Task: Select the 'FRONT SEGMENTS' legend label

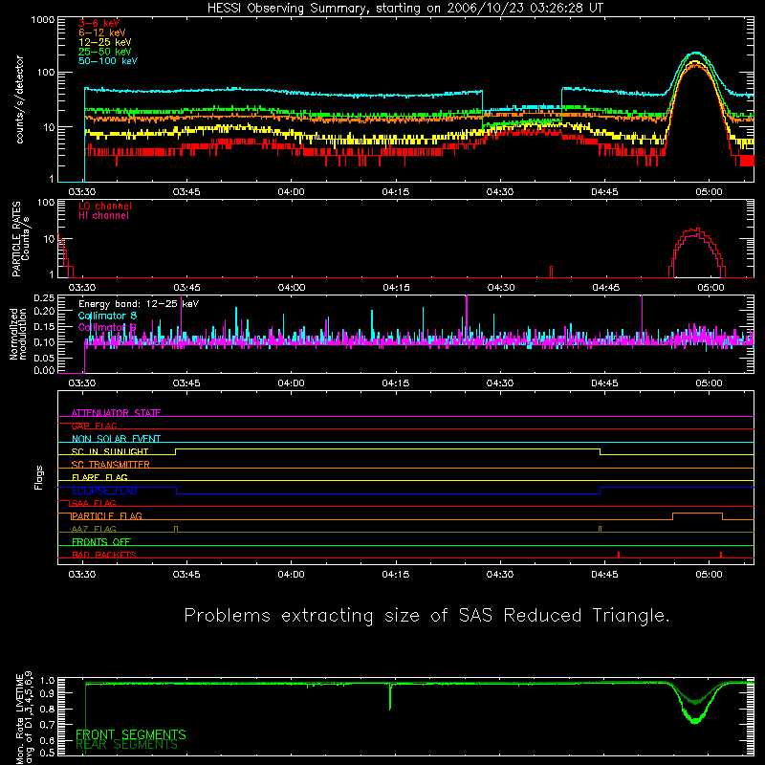Action: coord(131,734)
